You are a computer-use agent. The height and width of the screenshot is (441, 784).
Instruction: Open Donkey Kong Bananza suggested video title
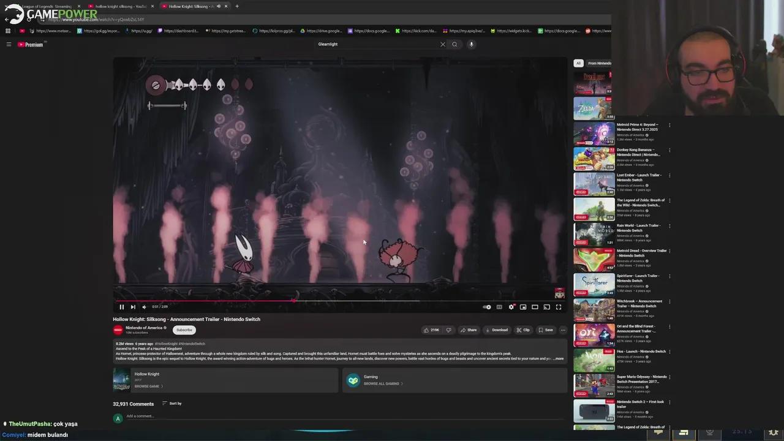(x=639, y=152)
